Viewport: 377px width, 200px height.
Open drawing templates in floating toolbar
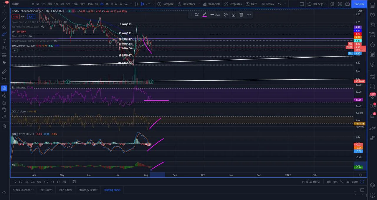click(197, 14)
